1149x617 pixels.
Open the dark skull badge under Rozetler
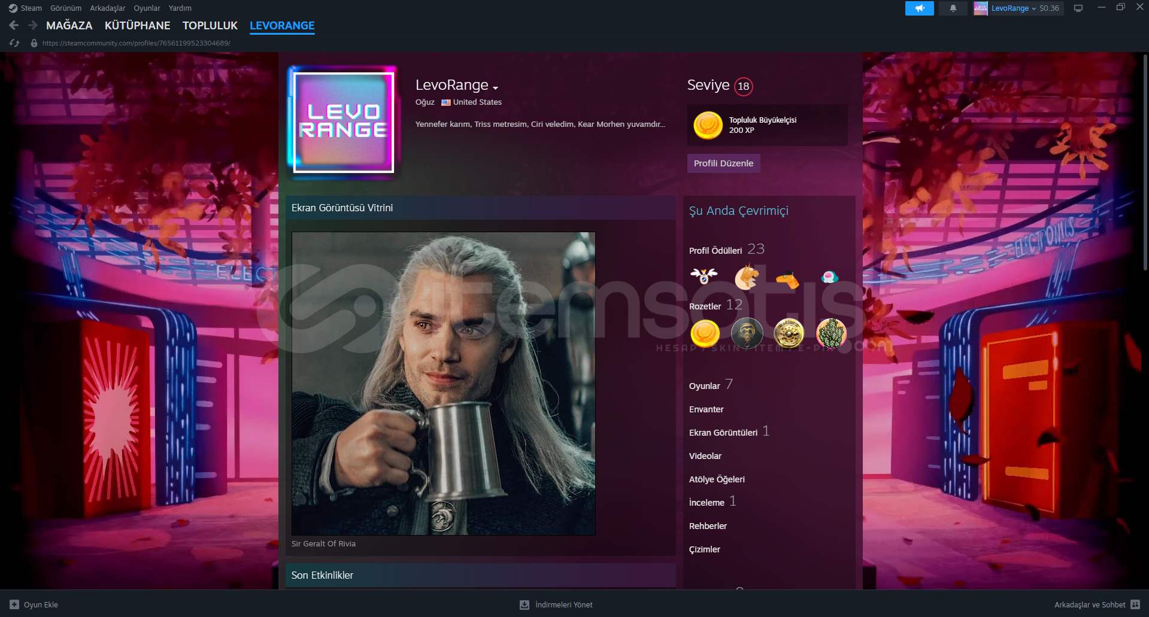747,333
